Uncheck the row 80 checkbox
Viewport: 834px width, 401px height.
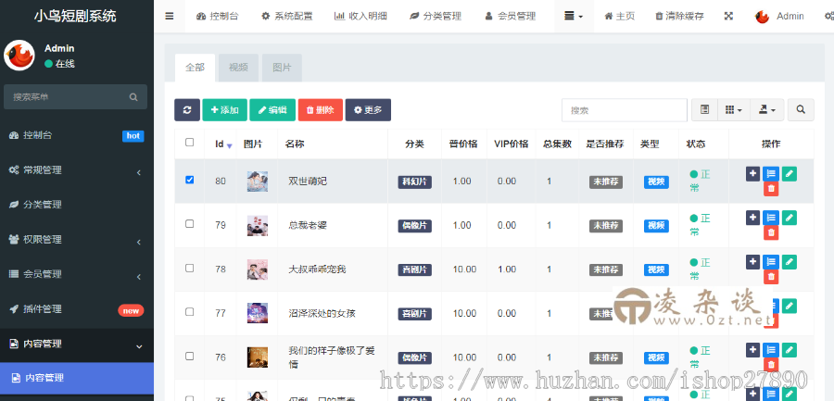(x=189, y=180)
